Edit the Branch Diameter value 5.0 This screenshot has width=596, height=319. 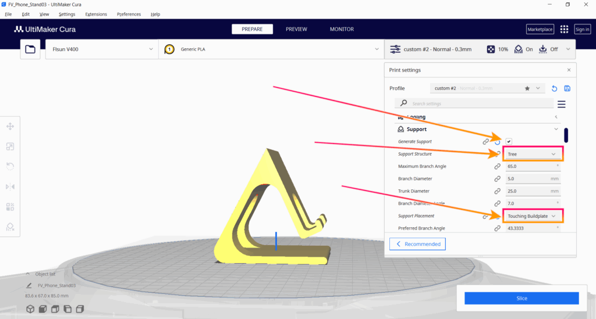point(533,178)
